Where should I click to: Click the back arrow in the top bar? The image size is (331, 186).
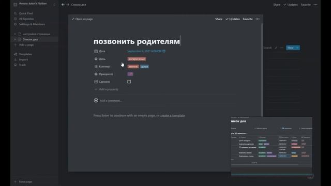63,5
